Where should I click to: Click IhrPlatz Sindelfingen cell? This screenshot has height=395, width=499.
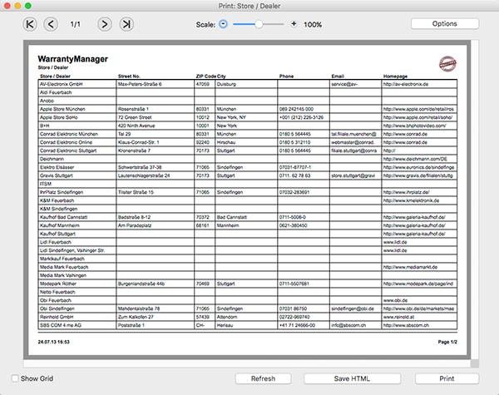click(x=77, y=192)
